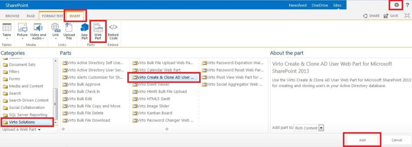The image size is (412, 147).
Task: Select the Virto HTML5 Gantt part
Action: point(151,99)
